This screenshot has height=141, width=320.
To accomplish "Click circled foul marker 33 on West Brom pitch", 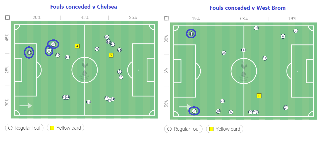I will click(x=191, y=34).
